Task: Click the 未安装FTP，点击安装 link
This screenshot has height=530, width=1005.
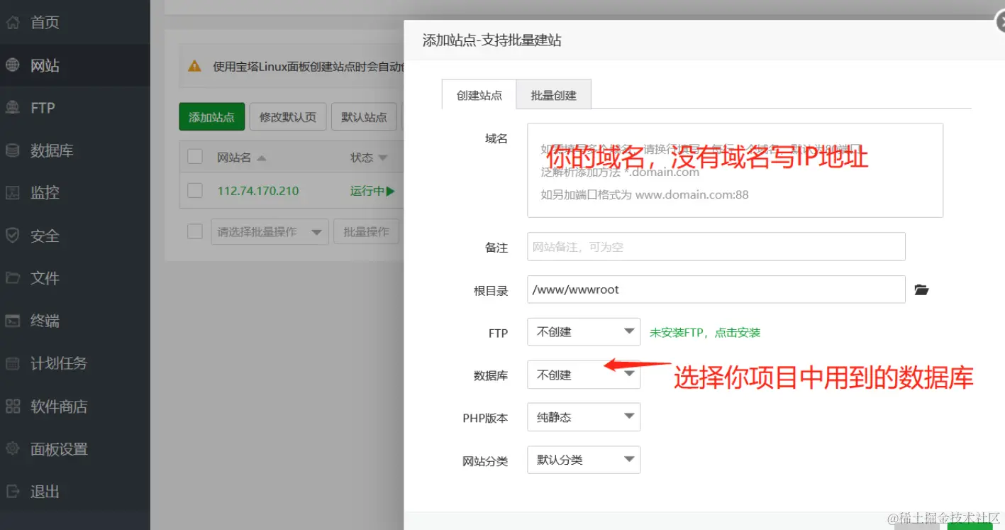Action: [705, 332]
